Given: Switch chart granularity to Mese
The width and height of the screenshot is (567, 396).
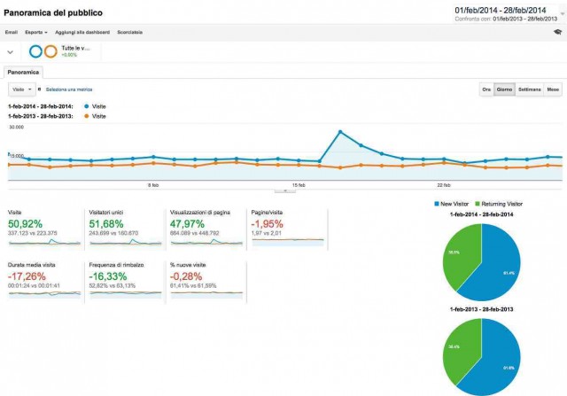Looking at the screenshot, I should (x=553, y=89).
